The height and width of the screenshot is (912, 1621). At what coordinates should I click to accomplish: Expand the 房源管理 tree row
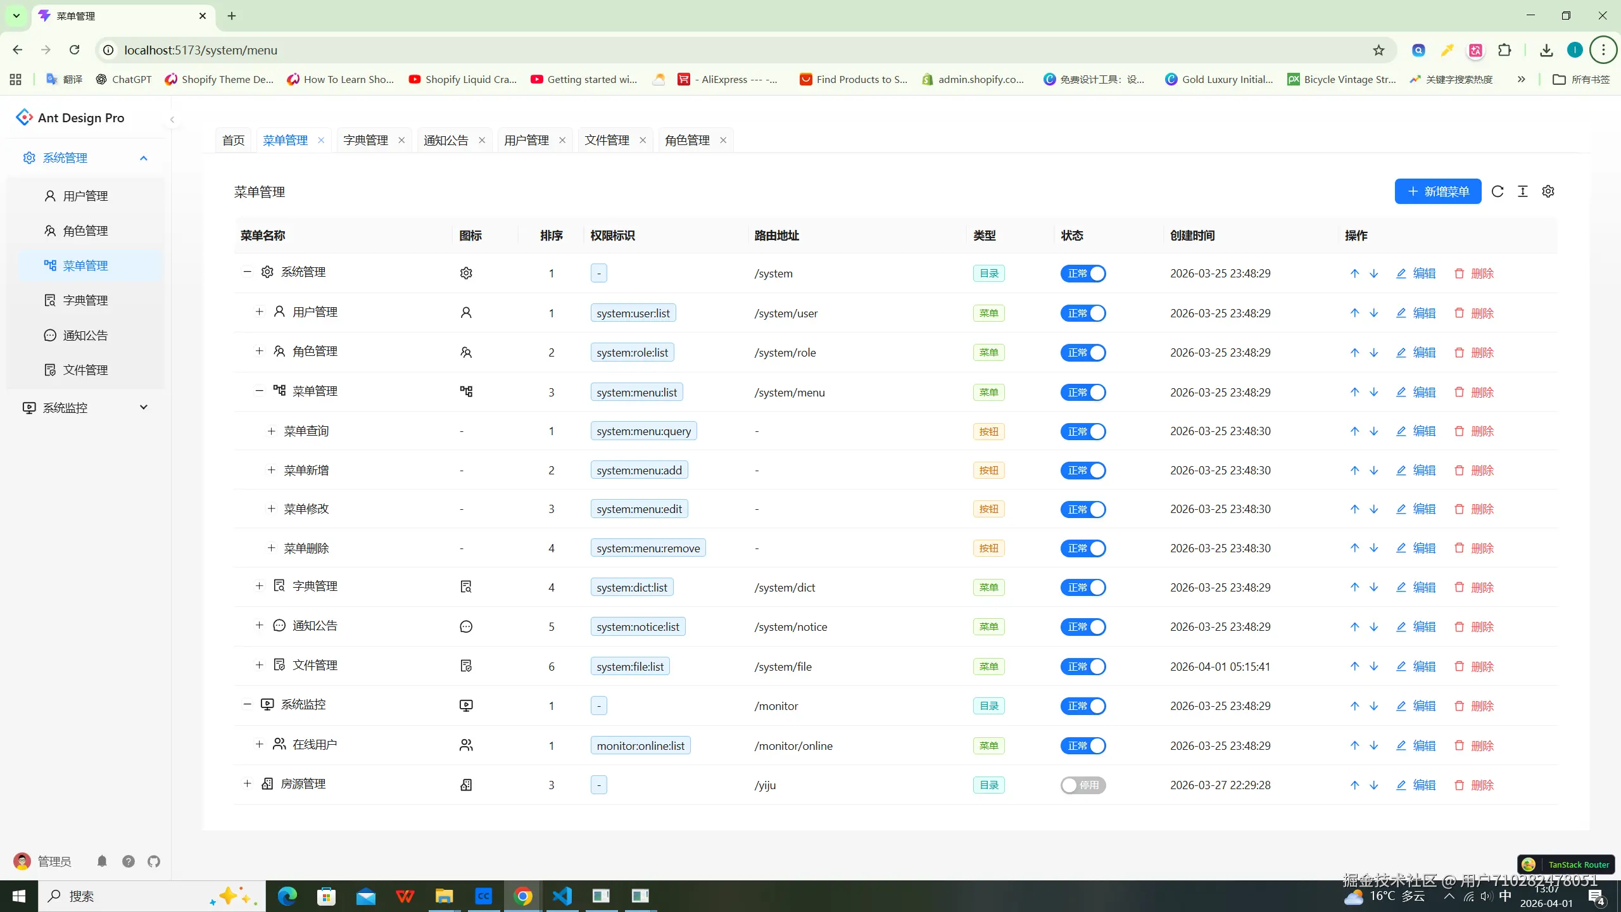[x=248, y=784]
